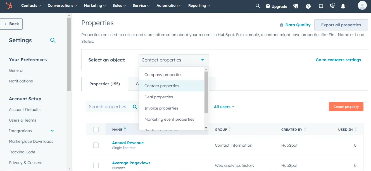
Task: Open the Automation menu dropdown
Action: 169,6
